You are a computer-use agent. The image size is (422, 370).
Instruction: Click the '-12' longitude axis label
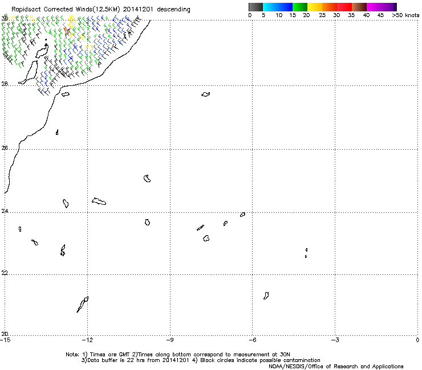[x=87, y=340]
